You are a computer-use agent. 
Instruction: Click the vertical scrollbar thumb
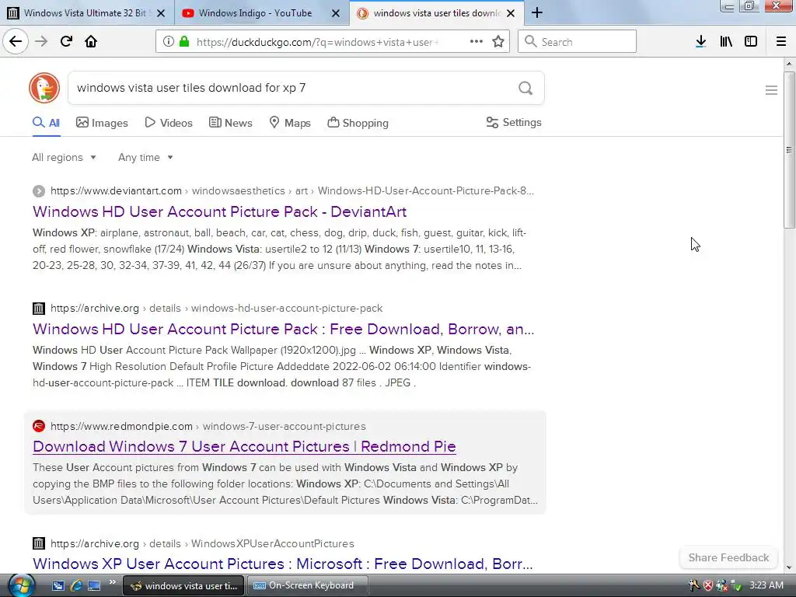click(x=789, y=150)
